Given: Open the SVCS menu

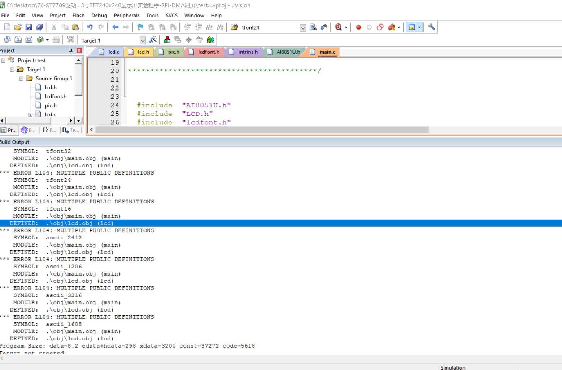Looking at the screenshot, I should coord(172,16).
